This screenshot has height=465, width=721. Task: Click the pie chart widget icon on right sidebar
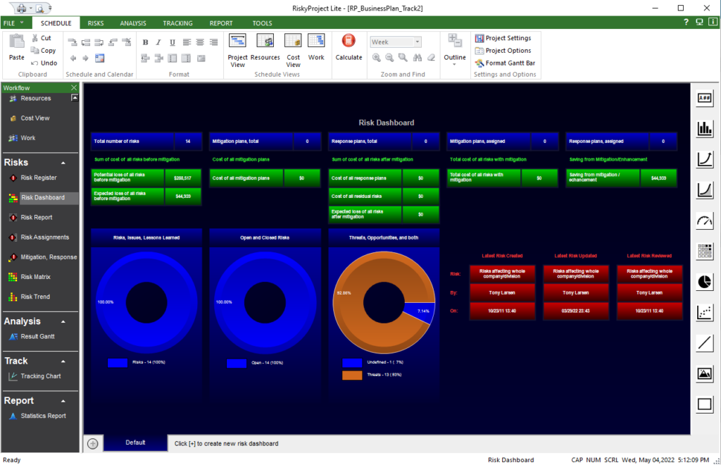(704, 282)
